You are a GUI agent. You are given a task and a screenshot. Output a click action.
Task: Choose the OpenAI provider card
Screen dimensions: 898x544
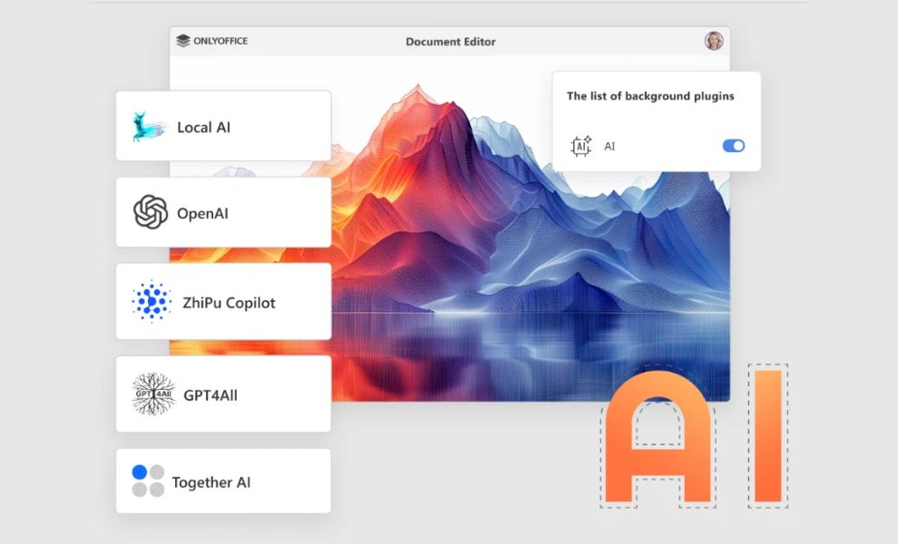pyautogui.click(x=223, y=212)
